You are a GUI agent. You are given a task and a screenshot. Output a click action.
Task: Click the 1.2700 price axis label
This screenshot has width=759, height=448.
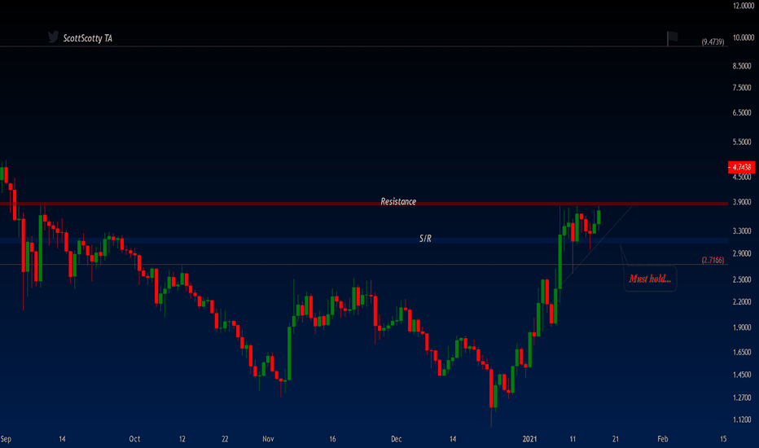(742, 397)
